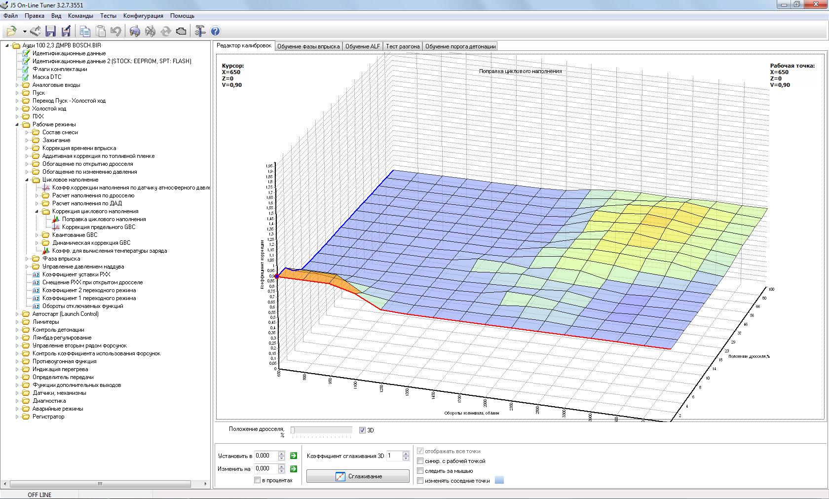Expand Аналоговые входы folder

coord(17,85)
